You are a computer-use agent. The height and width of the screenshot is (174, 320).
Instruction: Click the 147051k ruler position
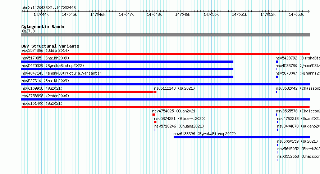coord(239,14)
